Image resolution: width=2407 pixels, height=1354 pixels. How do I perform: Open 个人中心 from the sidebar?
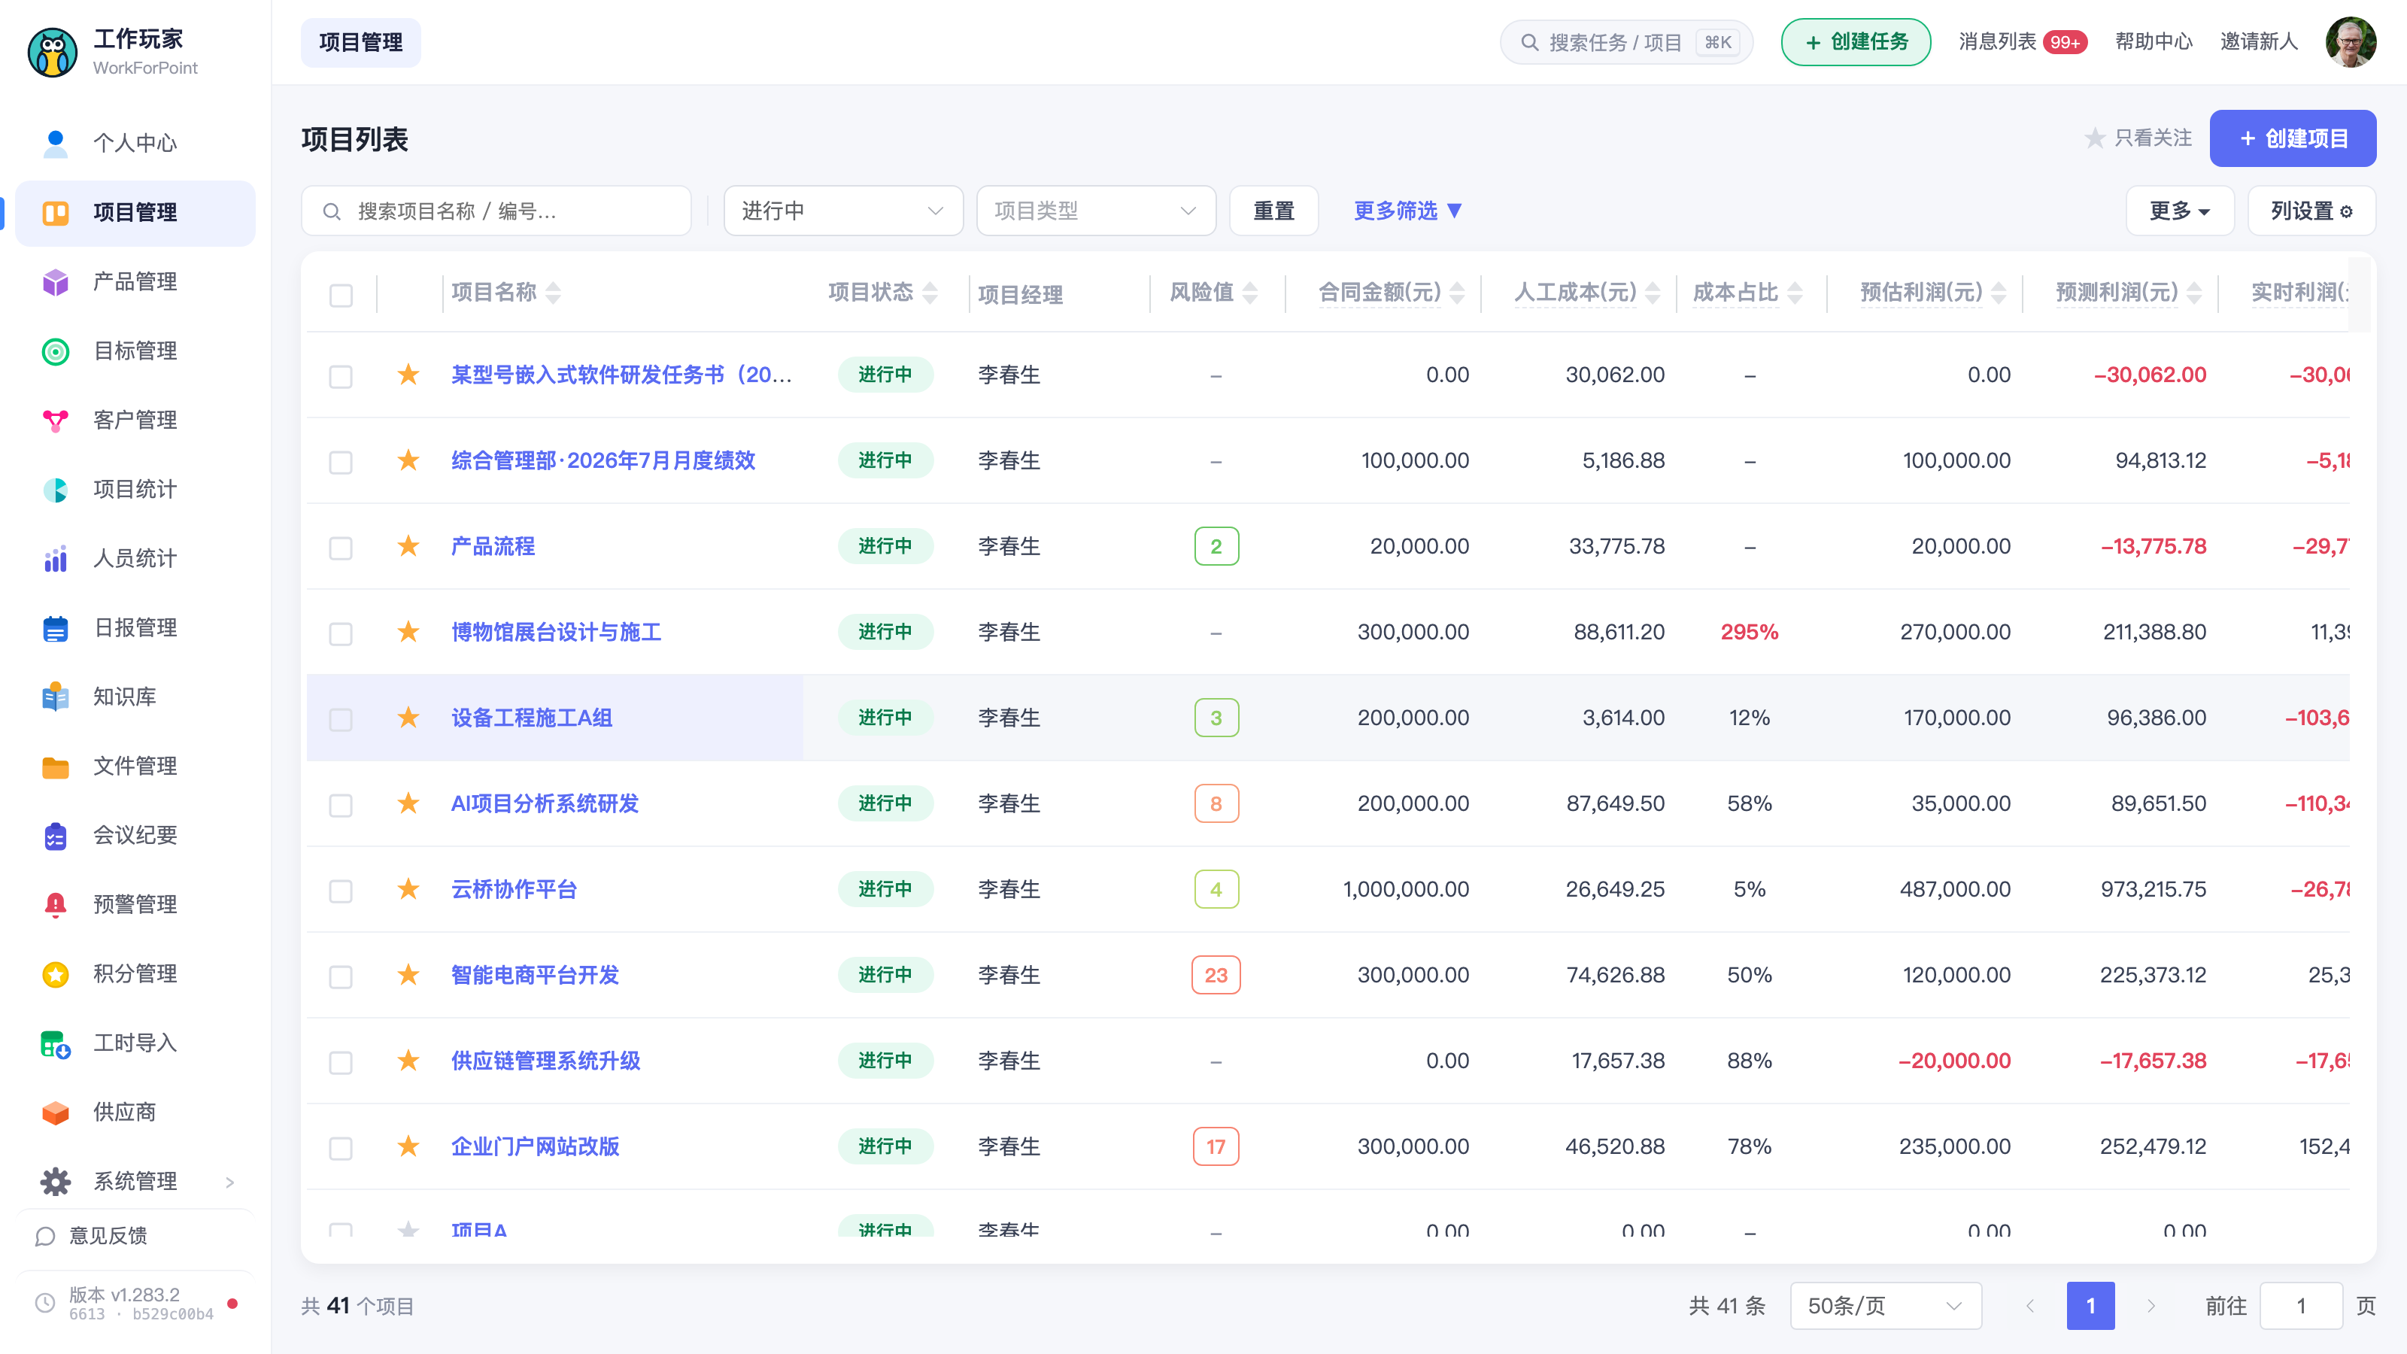click(x=135, y=143)
